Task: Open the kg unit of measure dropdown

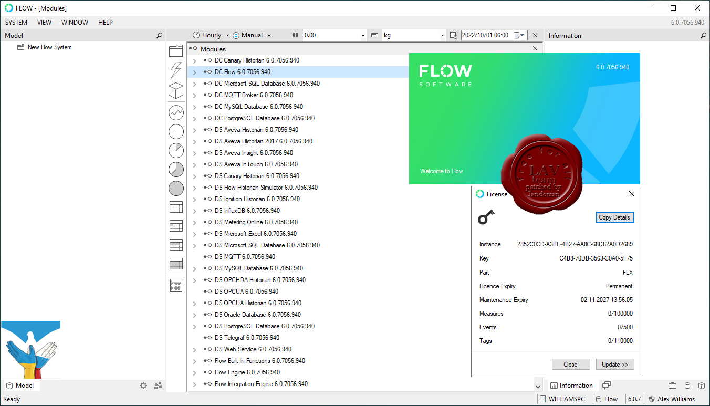Action: click(442, 35)
